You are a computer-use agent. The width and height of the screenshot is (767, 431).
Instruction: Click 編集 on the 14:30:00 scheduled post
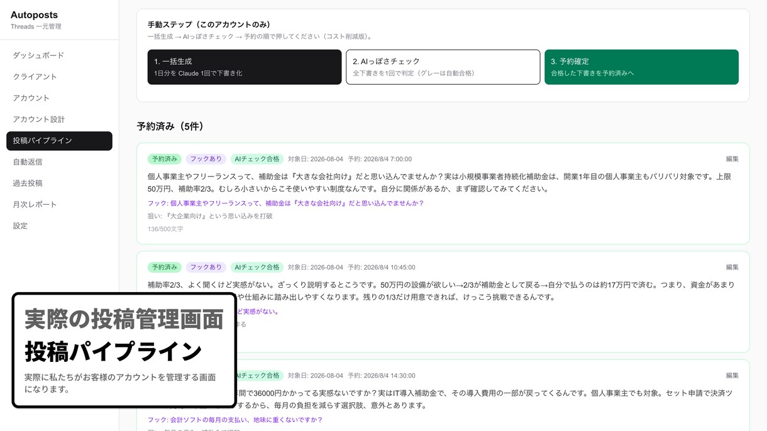(732, 376)
